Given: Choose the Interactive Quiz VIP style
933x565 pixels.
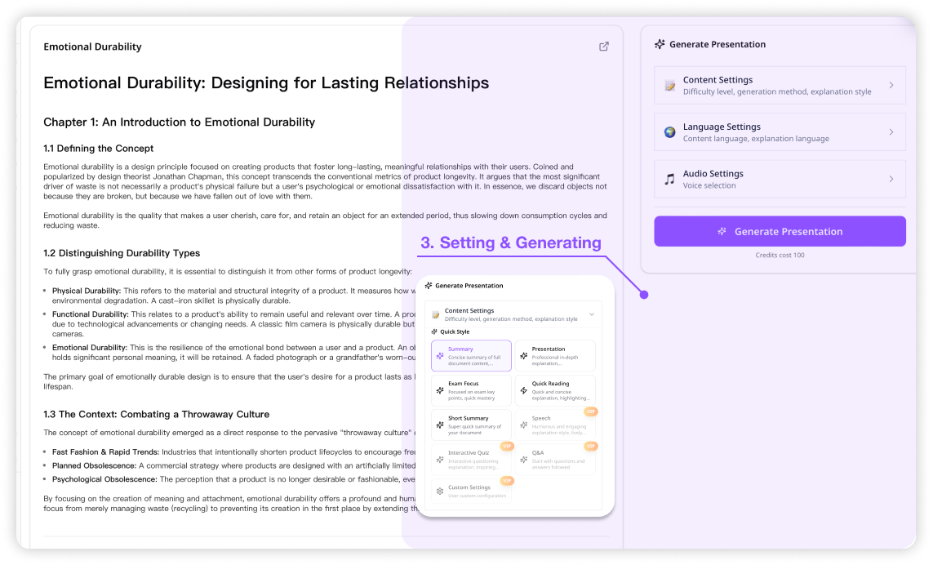Looking at the screenshot, I should tap(471, 459).
